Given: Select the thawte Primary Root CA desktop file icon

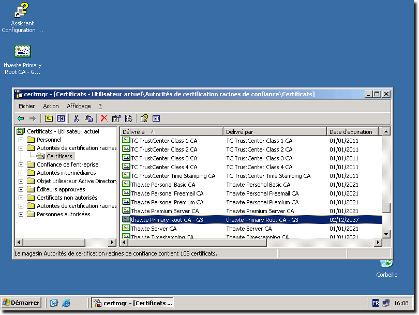Looking at the screenshot, I should click(23, 60).
